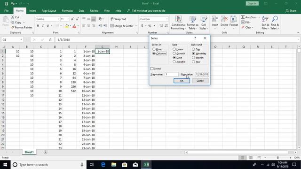Switch to the Page Layout tab
Image resolution: width=301 pixels, height=169 pixels.
49,11
